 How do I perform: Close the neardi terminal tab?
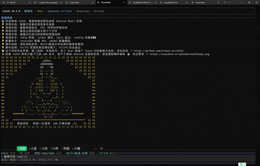click(x=187, y=3)
